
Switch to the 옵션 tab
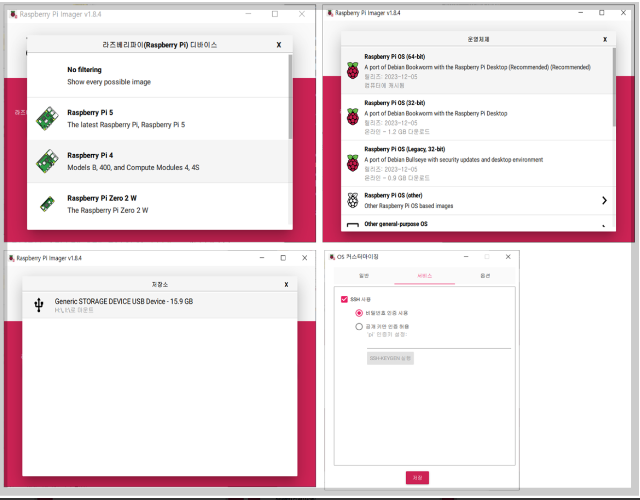click(485, 275)
